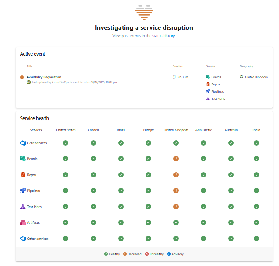Click the Duration column header
This screenshot has height=266, width=279.
(178, 66)
